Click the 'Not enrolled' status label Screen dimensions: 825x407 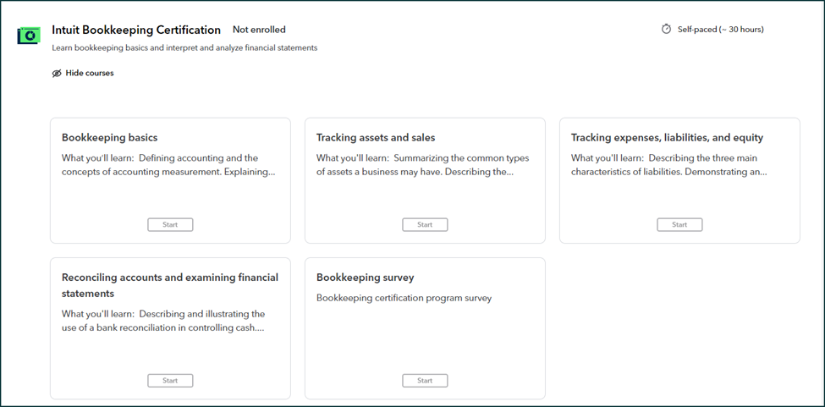(x=259, y=30)
